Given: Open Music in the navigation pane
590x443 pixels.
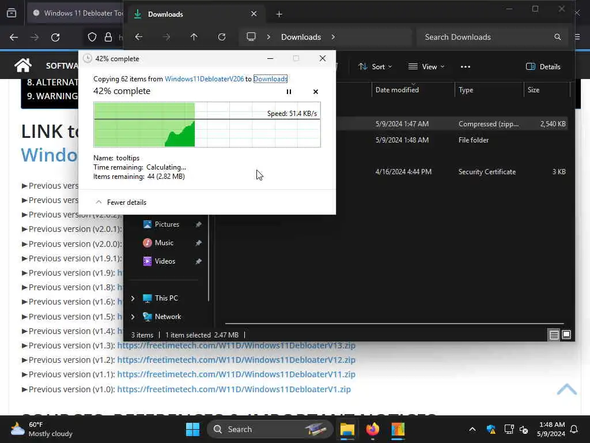Looking at the screenshot, I should pyautogui.click(x=164, y=243).
